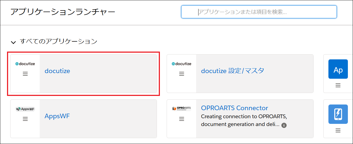The image size is (353, 144).
Task: Click the AppsWF logo icon
Action: (25, 109)
